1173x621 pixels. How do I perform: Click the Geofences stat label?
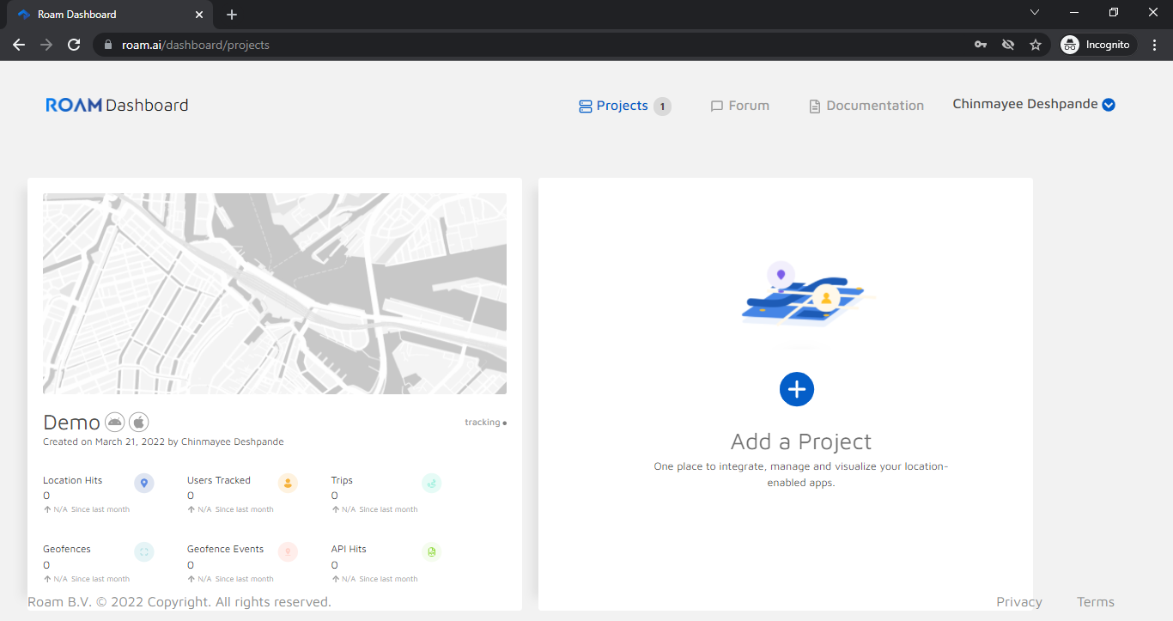pyautogui.click(x=67, y=549)
